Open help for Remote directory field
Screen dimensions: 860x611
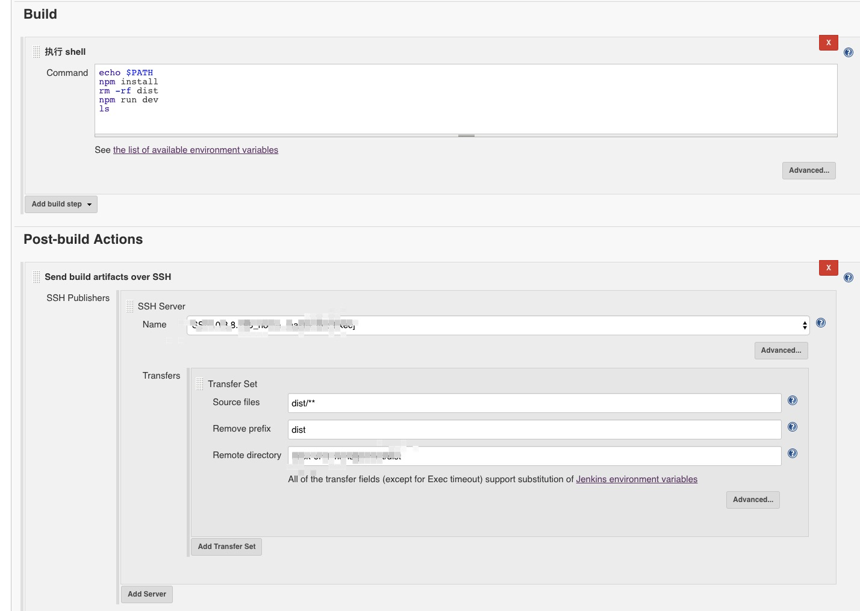[793, 454]
